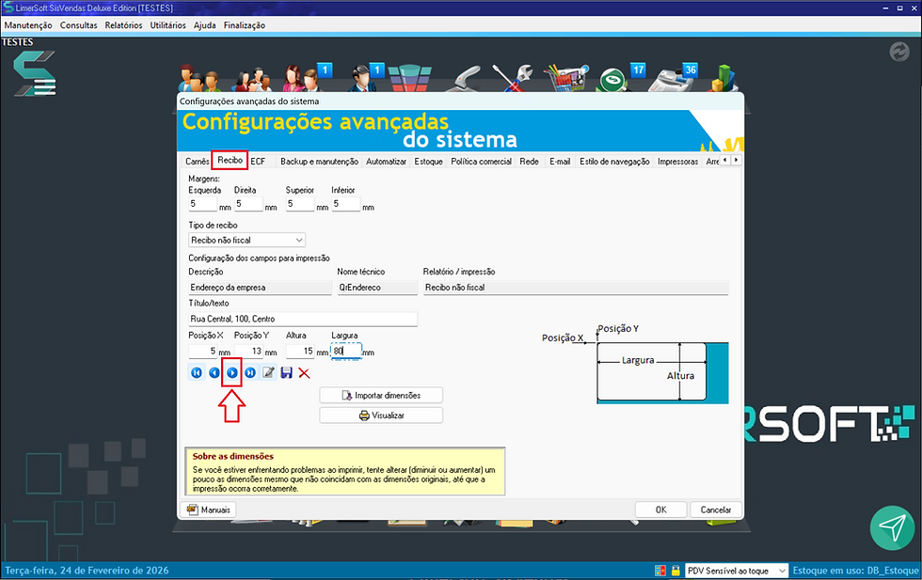Open the money magnifier icon with badge 17
This screenshot has height=580, width=922.
613,79
